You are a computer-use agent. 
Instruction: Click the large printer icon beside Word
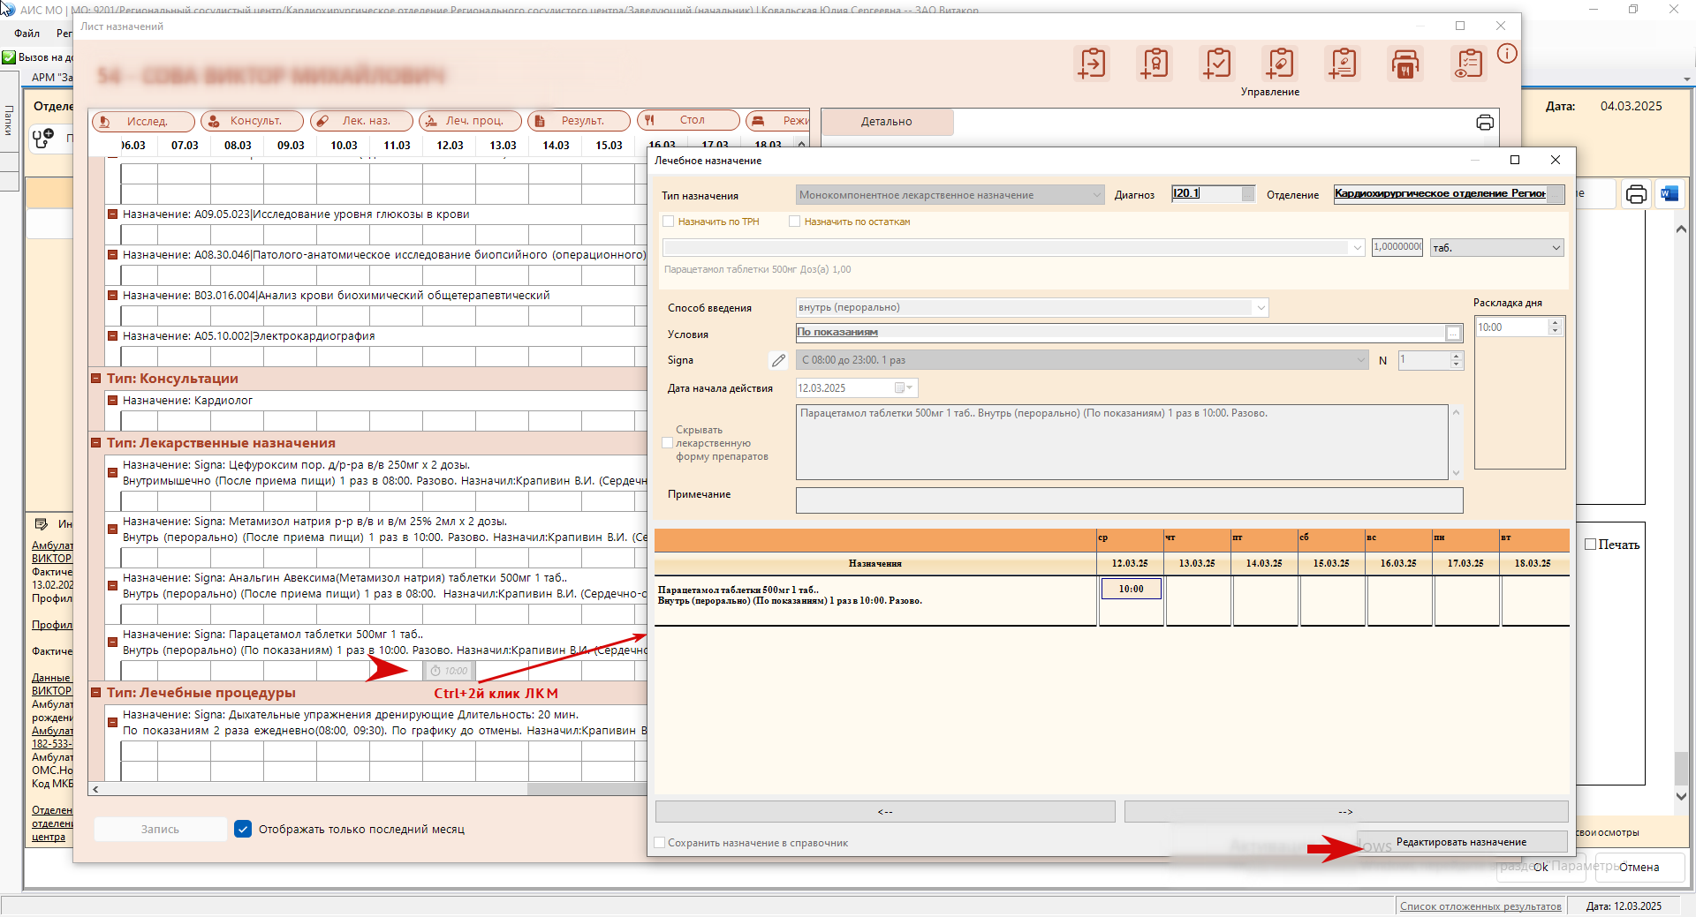coord(1636,194)
